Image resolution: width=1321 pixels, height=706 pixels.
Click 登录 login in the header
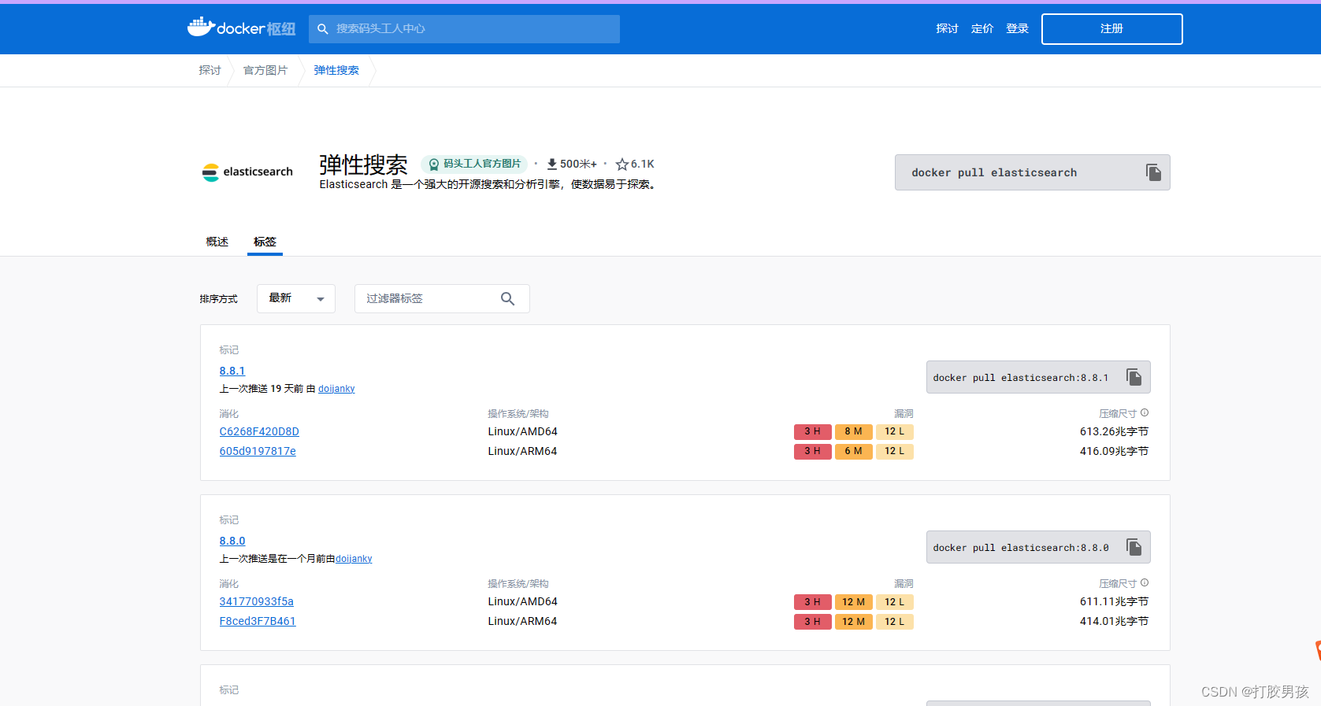tap(1017, 28)
